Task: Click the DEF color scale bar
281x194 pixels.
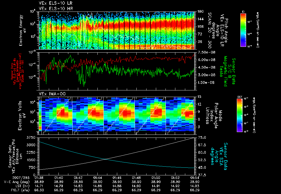Action: tap(240, 115)
